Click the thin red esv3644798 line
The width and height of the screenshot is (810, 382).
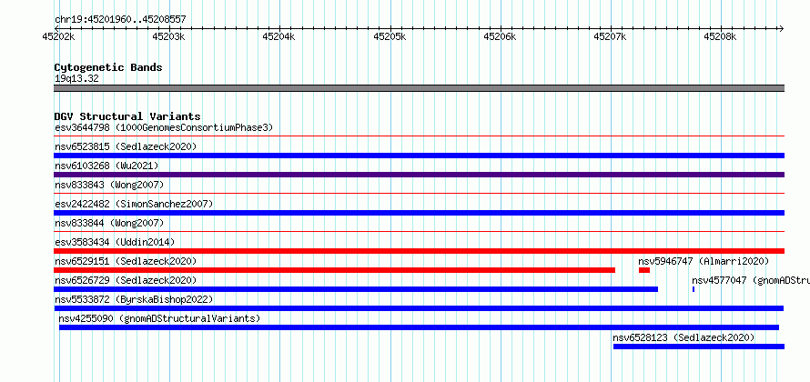click(x=419, y=136)
